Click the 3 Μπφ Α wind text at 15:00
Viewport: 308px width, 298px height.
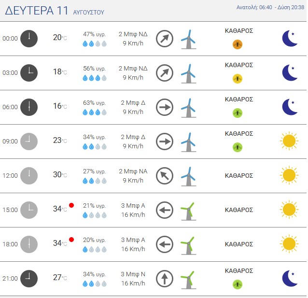[133, 206]
